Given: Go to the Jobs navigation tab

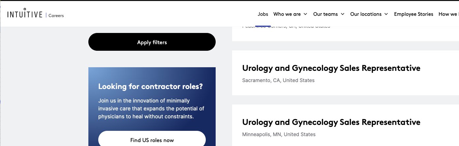Looking at the screenshot, I should click(x=263, y=14).
